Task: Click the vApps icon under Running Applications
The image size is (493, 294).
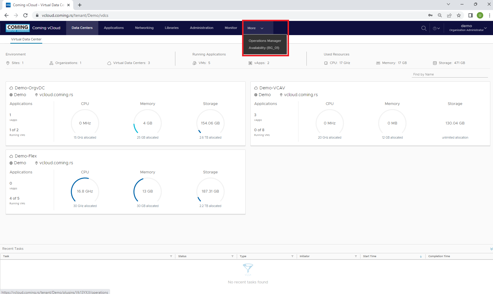Action: [x=250, y=63]
